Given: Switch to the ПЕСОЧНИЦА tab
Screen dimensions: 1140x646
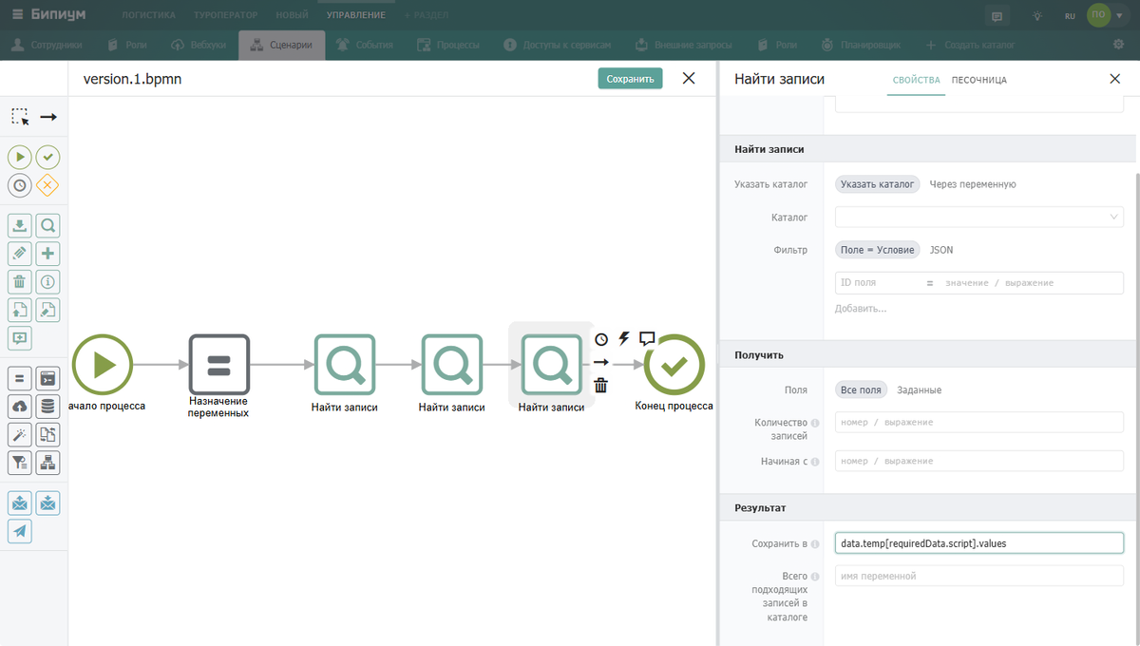Looking at the screenshot, I should (979, 80).
